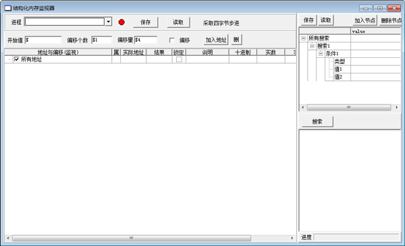The image size is (405, 246).
Task: Click the 加入地址 button
Action: click(x=216, y=40)
